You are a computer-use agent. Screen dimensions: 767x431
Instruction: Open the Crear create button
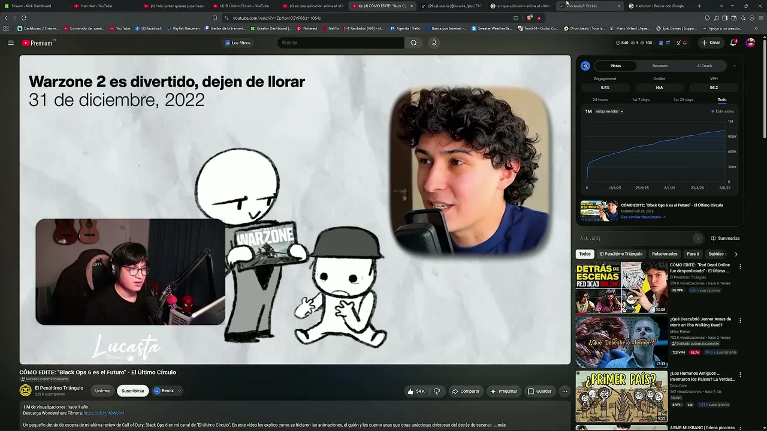[x=711, y=43]
